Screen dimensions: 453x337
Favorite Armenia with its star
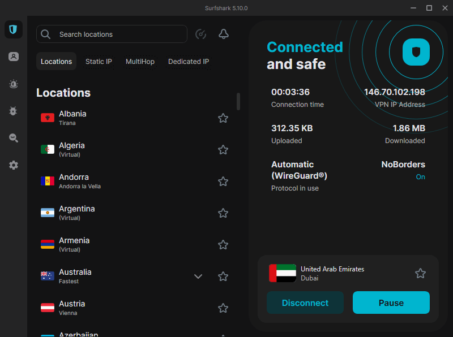point(223,245)
